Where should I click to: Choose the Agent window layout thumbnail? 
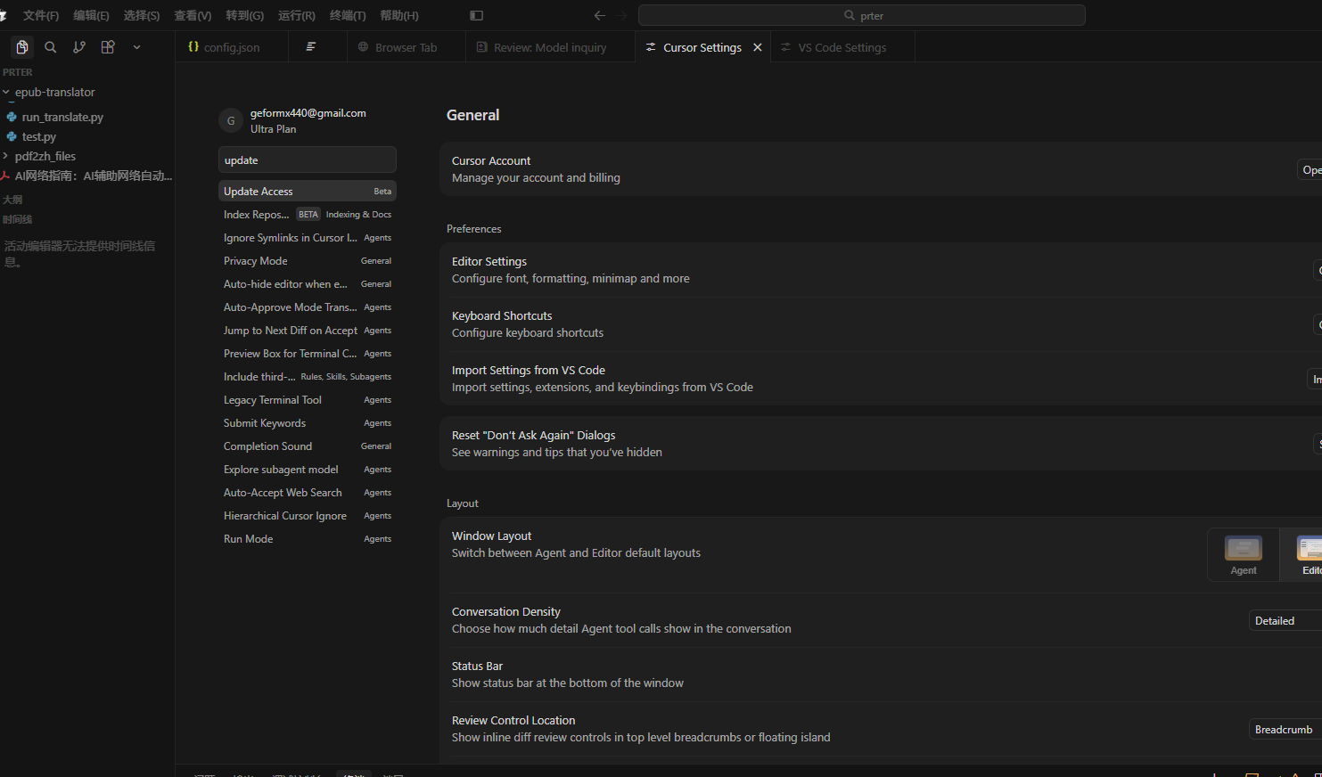[1244, 555]
